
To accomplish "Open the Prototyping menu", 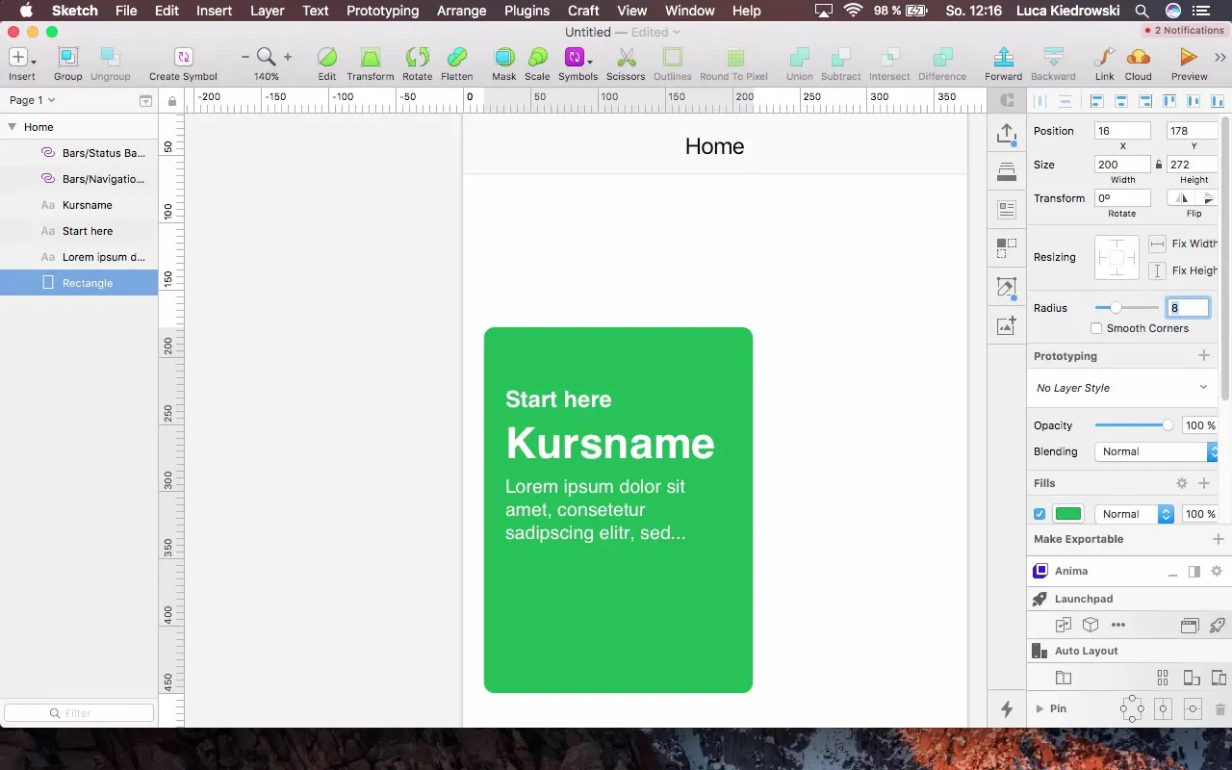I will (x=382, y=11).
